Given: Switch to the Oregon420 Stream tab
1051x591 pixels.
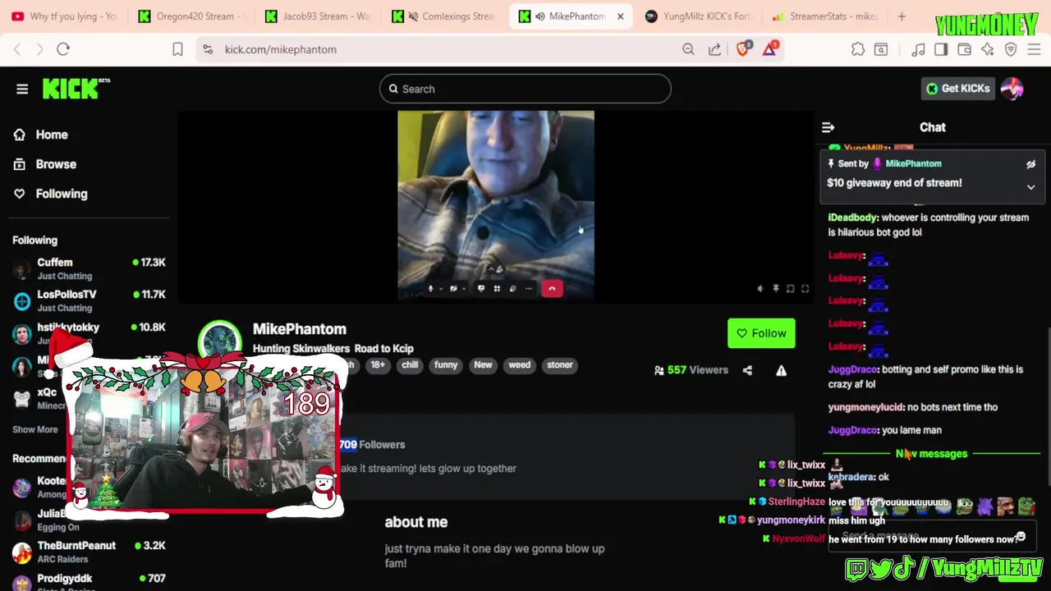Looking at the screenshot, I should (192, 16).
